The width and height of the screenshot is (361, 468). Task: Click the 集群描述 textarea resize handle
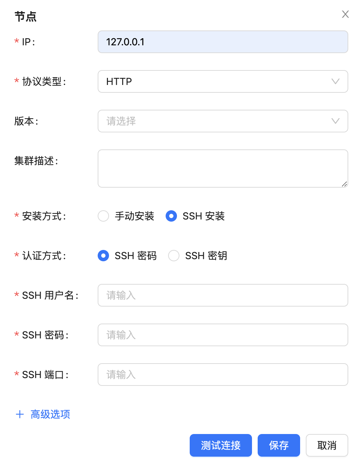pyautogui.click(x=344, y=184)
